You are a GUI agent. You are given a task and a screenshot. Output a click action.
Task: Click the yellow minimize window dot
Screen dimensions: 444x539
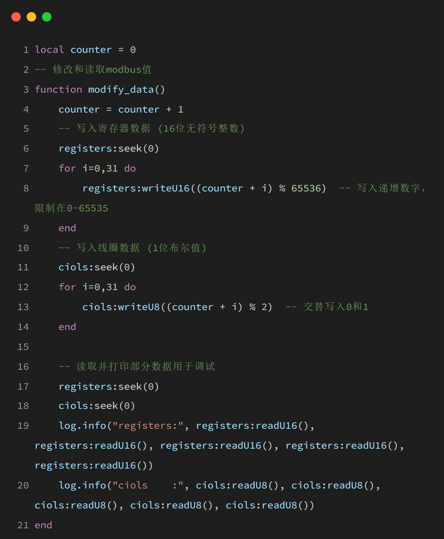click(31, 17)
